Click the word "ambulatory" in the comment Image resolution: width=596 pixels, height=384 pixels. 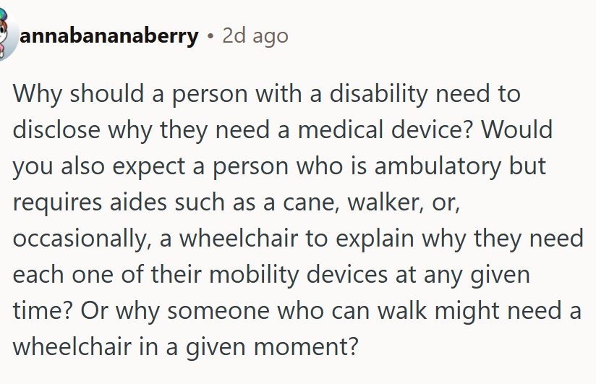coord(438,166)
